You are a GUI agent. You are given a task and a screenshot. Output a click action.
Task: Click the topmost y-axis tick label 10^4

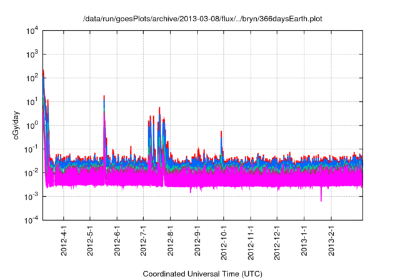coord(32,31)
